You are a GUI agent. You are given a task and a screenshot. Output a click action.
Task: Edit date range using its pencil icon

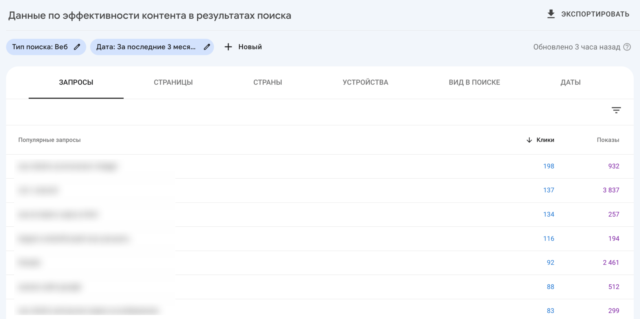point(207,47)
